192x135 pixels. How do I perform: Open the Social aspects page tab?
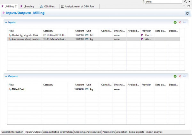point(136,132)
